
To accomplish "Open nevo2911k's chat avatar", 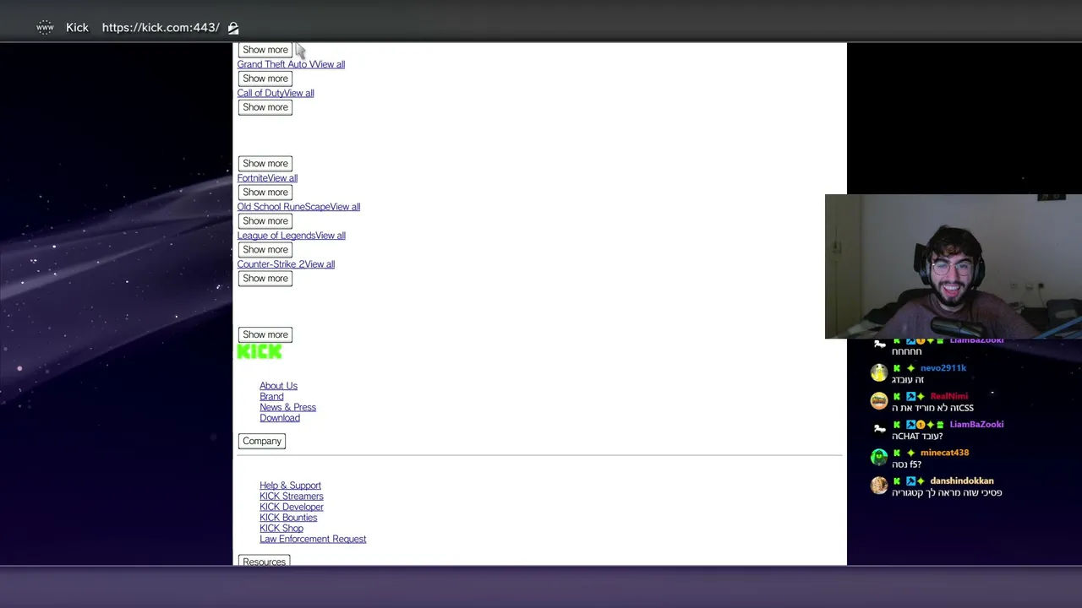I will [879, 372].
